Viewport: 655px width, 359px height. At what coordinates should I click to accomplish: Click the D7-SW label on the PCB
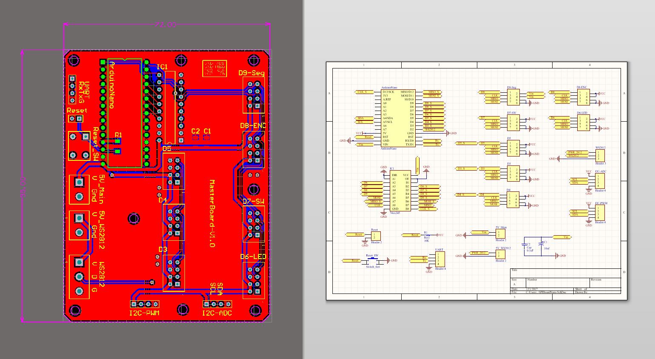point(253,201)
